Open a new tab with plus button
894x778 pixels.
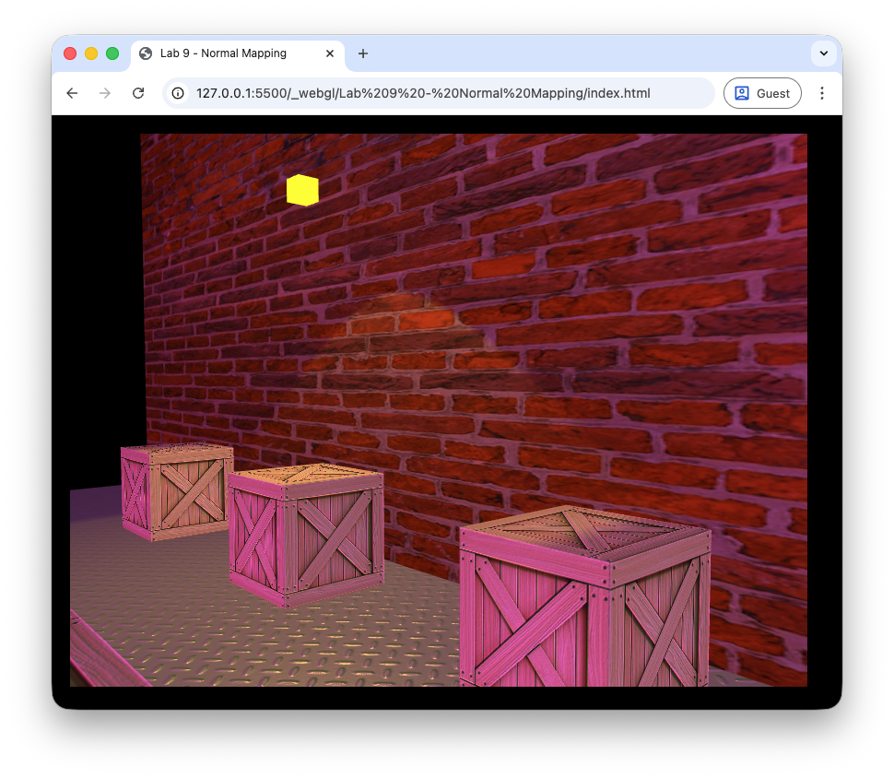[x=363, y=53]
